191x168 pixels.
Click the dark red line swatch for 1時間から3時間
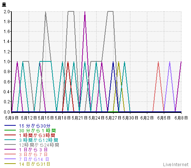(x=10, y=135)
